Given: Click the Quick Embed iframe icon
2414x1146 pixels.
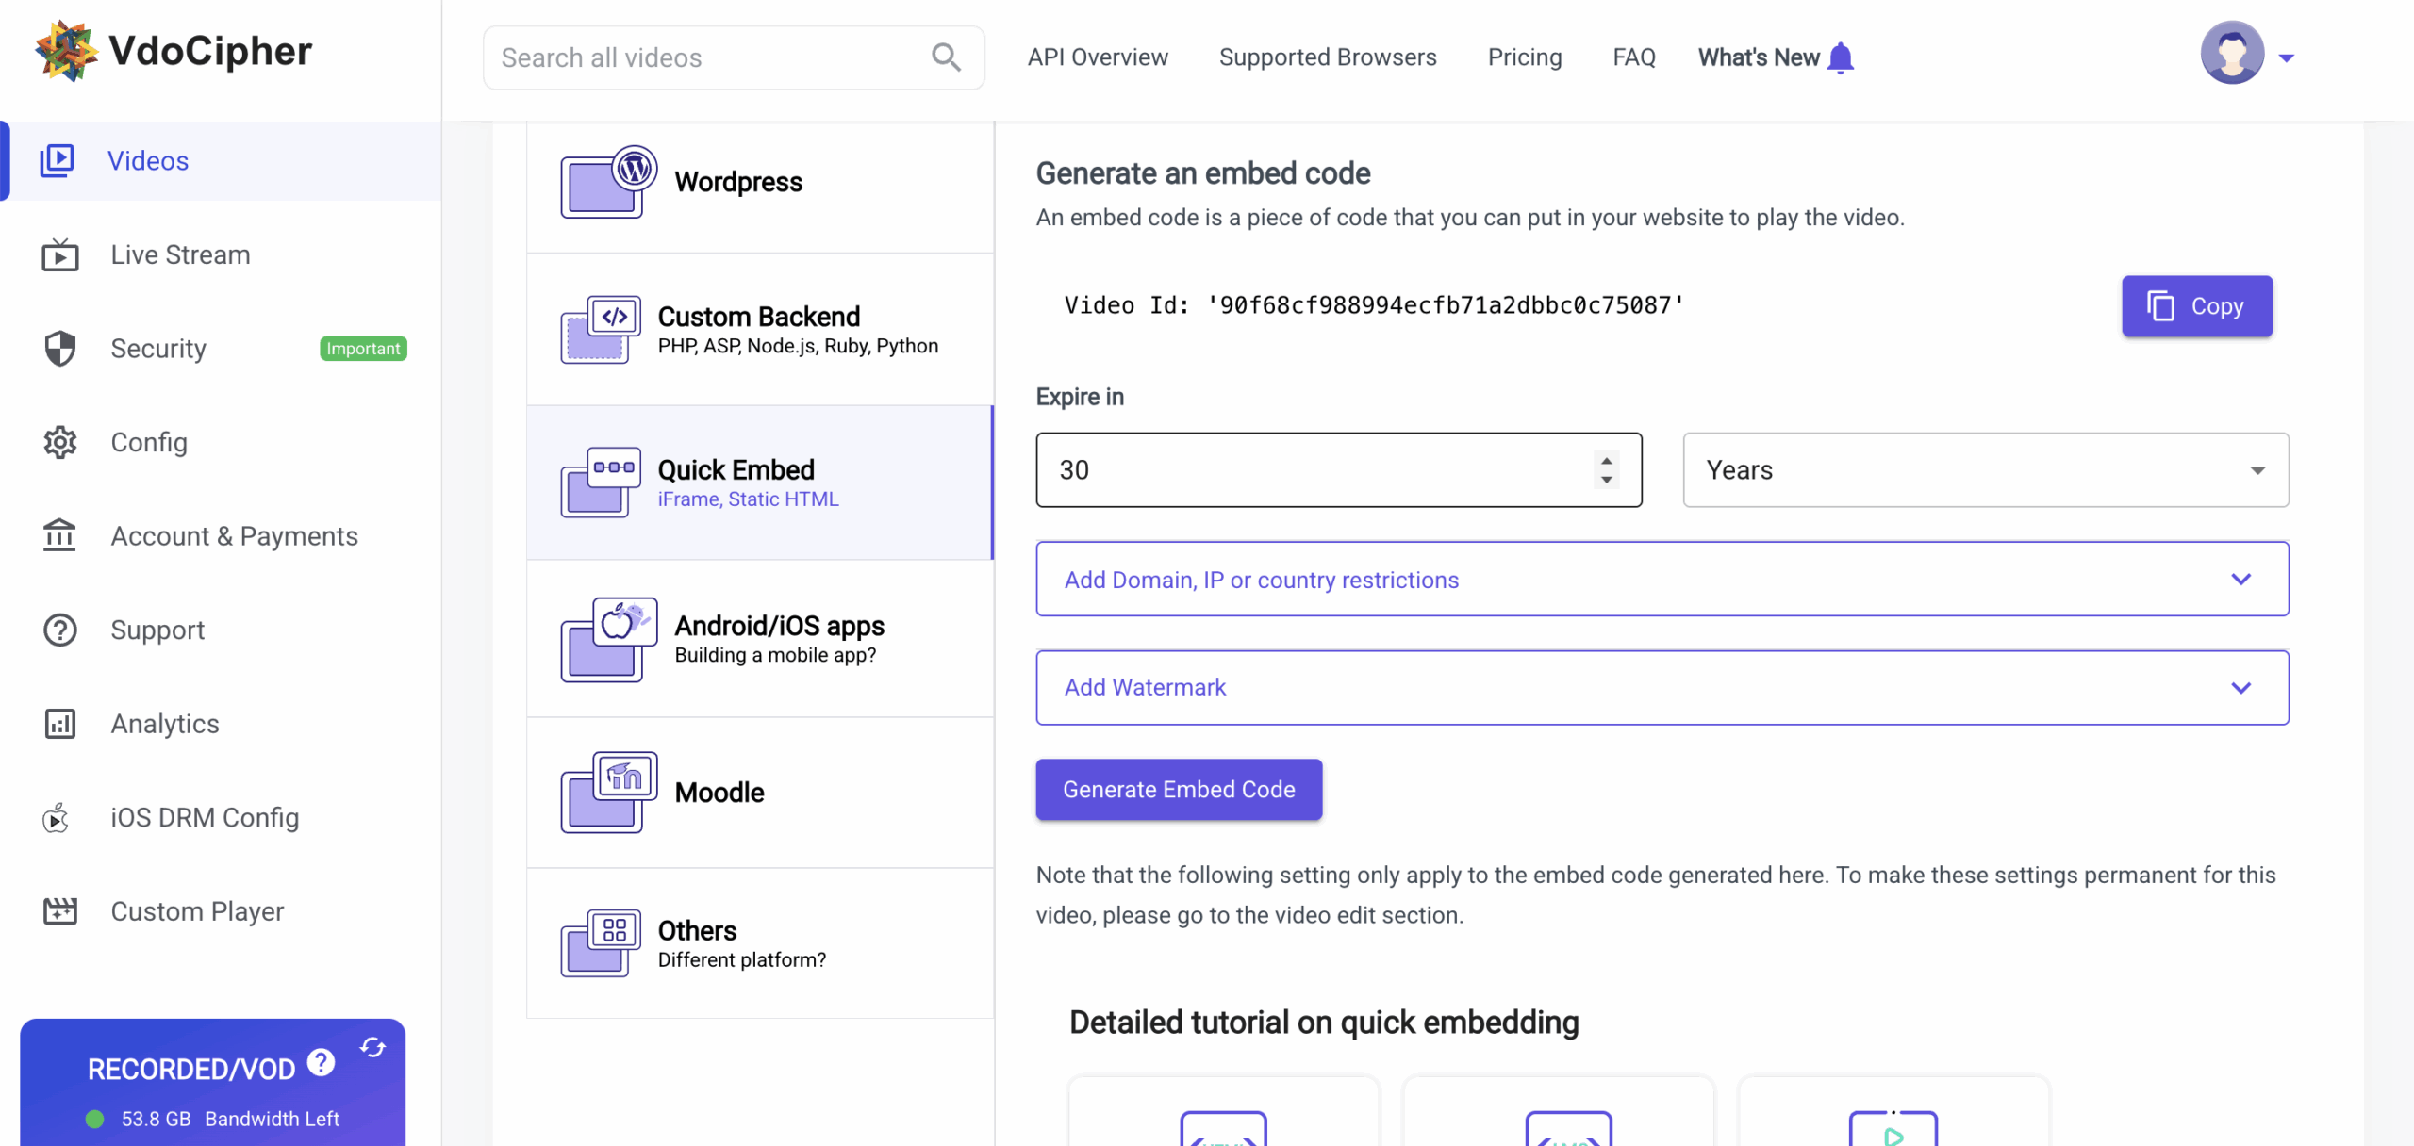Looking at the screenshot, I should click(601, 483).
